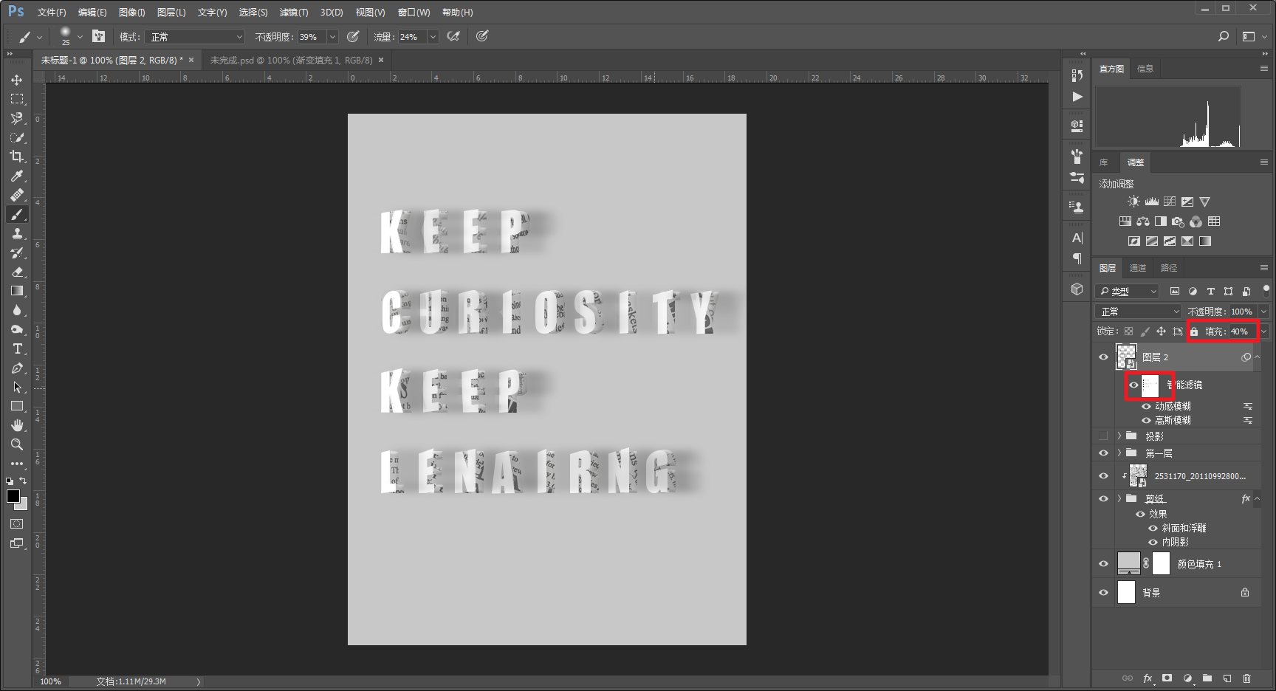Switch to the 未完成.psd document tab
This screenshot has height=691, width=1276.
pyautogui.click(x=292, y=60)
